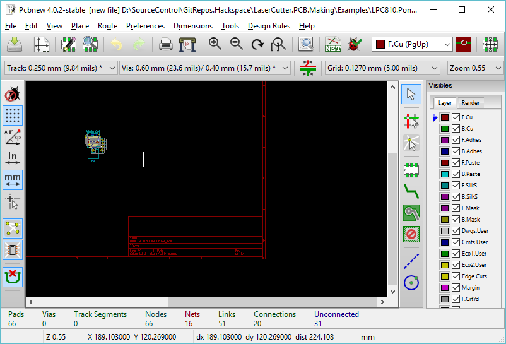This screenshot has height=344, width=506.
Task: Select Display local ratsnest tool
Action: click(x=411, y=143)
